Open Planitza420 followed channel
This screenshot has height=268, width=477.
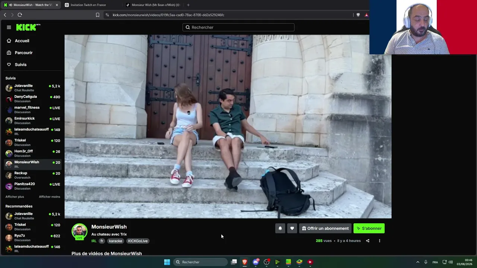(x=33, y=186)
